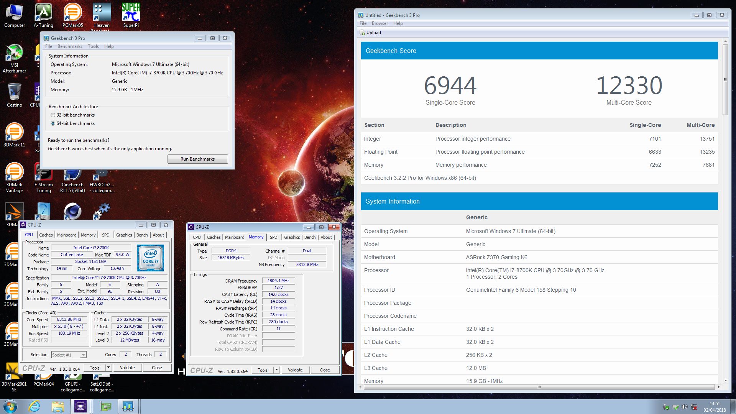
Task: Switch to Bench tab in left CPU-Z
Action: 142,235
